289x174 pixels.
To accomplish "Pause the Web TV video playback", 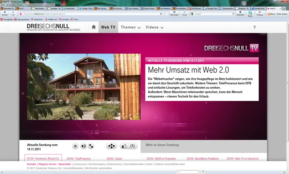I will coord(75,146).
